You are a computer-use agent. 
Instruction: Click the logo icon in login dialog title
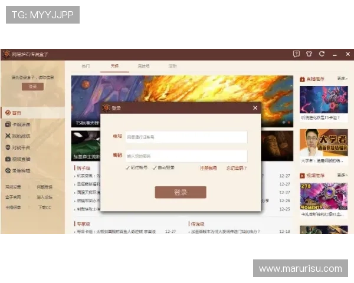point(106,108)
